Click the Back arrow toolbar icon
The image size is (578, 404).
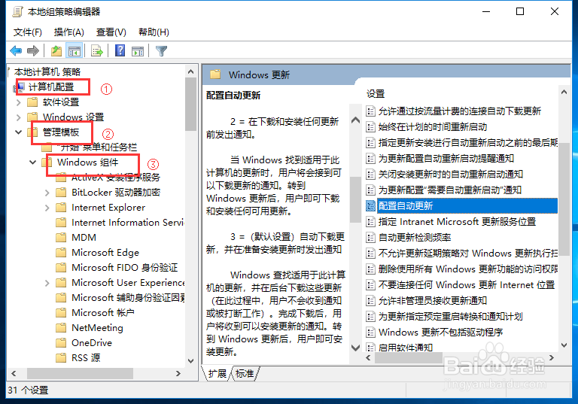coord(16,51)
